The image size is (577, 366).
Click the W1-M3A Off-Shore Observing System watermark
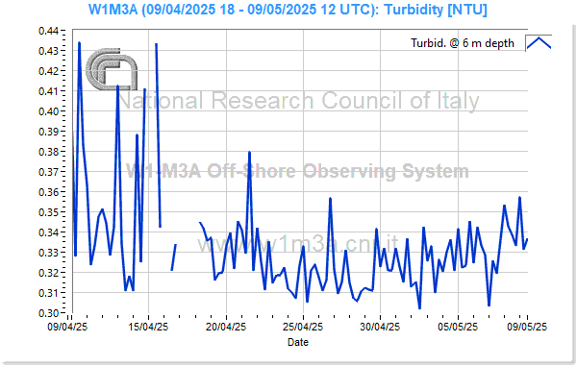tap(297, 171)
